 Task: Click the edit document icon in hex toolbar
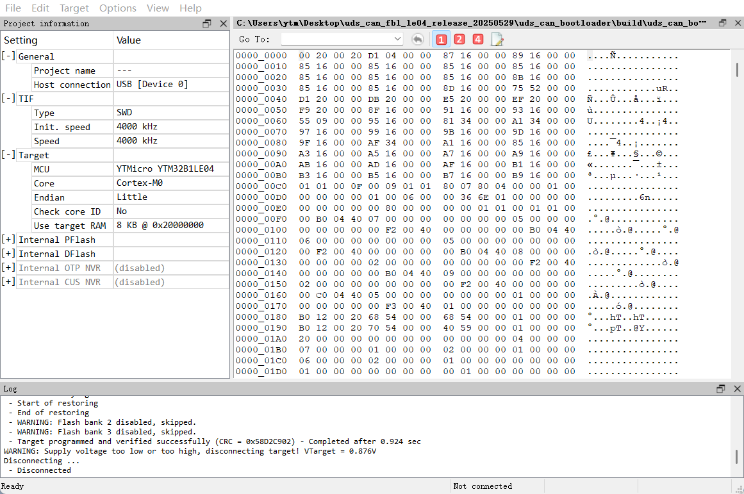tap(497, 39)
